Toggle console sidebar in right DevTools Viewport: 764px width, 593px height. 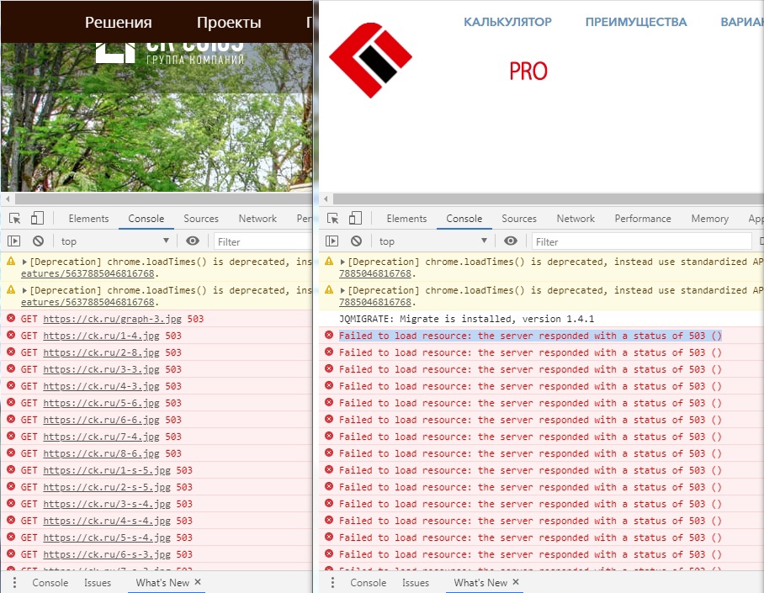click(332, 241)
